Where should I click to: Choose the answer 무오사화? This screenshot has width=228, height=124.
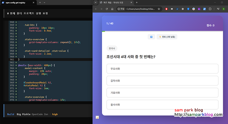(x=162, y=69)
